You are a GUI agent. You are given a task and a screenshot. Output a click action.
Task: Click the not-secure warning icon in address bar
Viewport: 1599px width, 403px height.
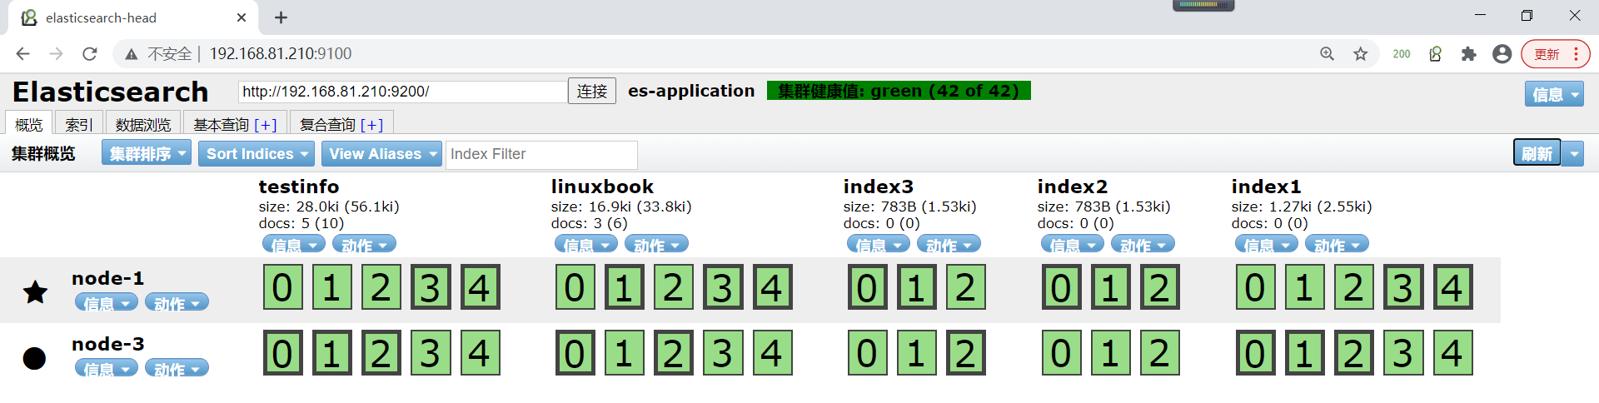pyautogui.click(x=131, y=54)
